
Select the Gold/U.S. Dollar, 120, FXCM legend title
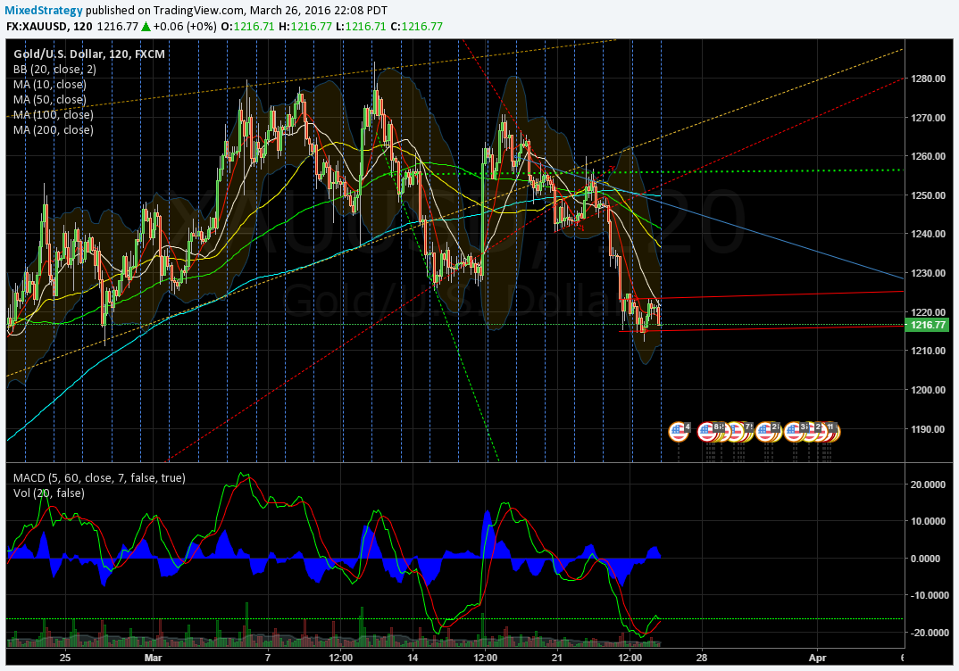(x=89, y=54)
